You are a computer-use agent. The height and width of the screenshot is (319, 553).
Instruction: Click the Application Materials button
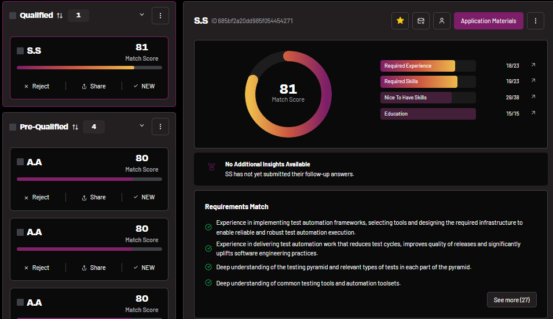pyautogui.click(x=488, y=21)
